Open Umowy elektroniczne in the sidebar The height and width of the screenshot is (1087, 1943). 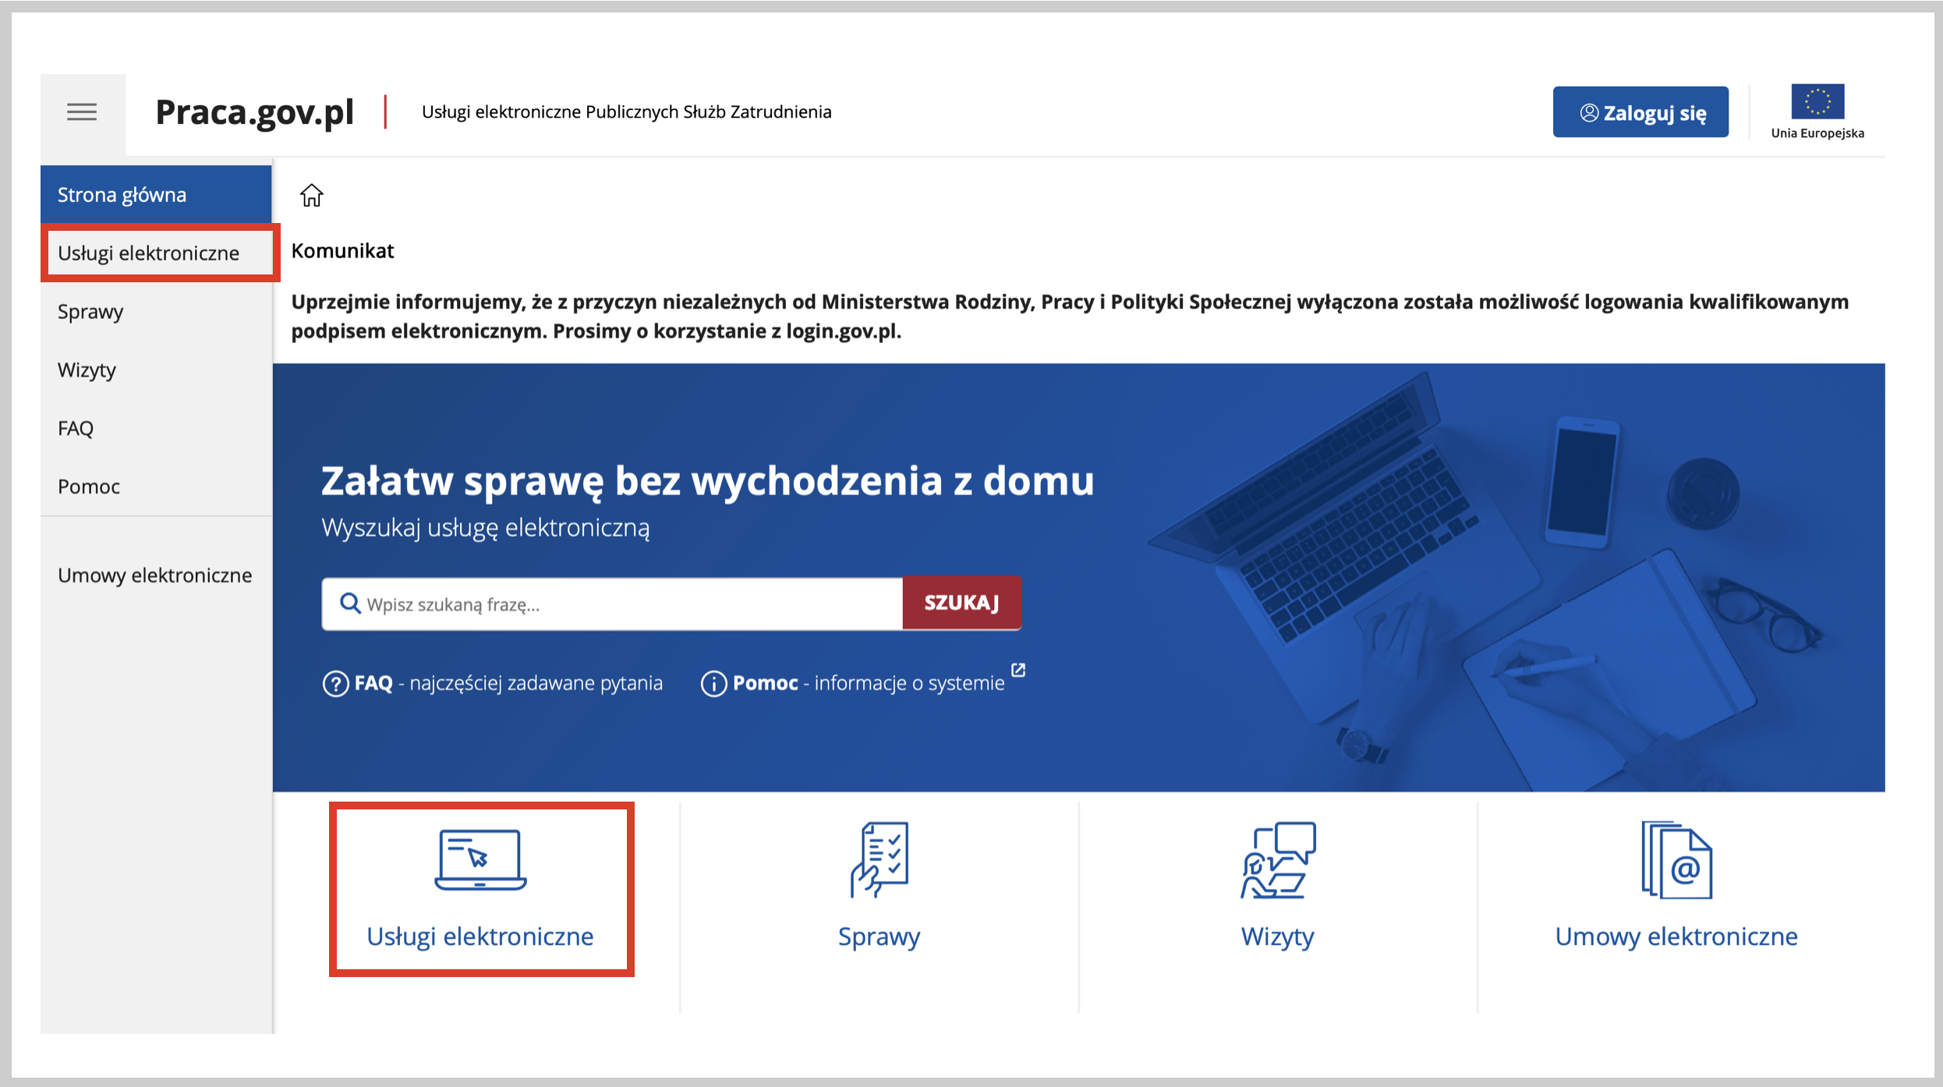(156, 575)
